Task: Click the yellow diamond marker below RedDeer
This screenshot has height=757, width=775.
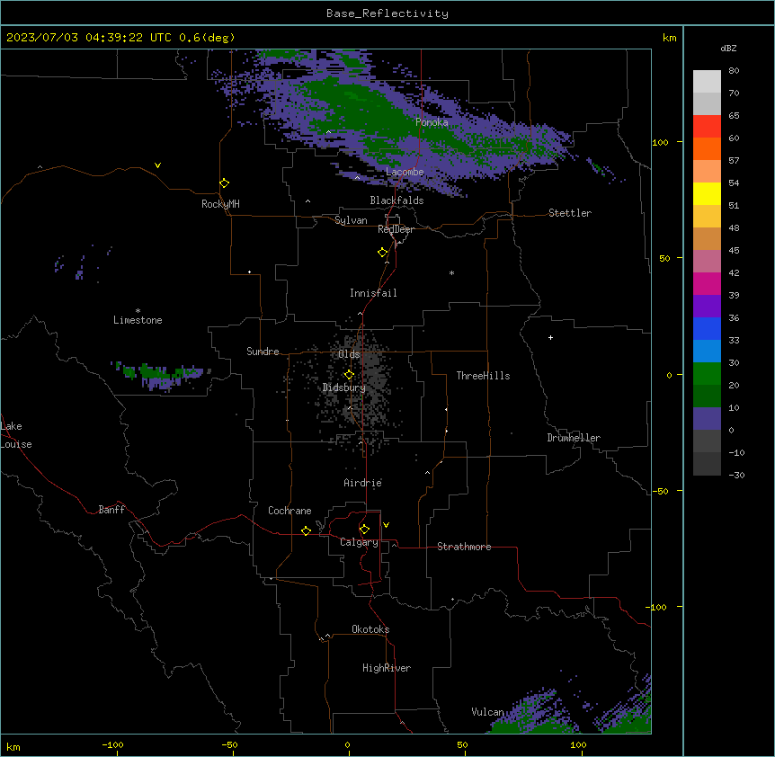Action: click(x=383, y=253)
